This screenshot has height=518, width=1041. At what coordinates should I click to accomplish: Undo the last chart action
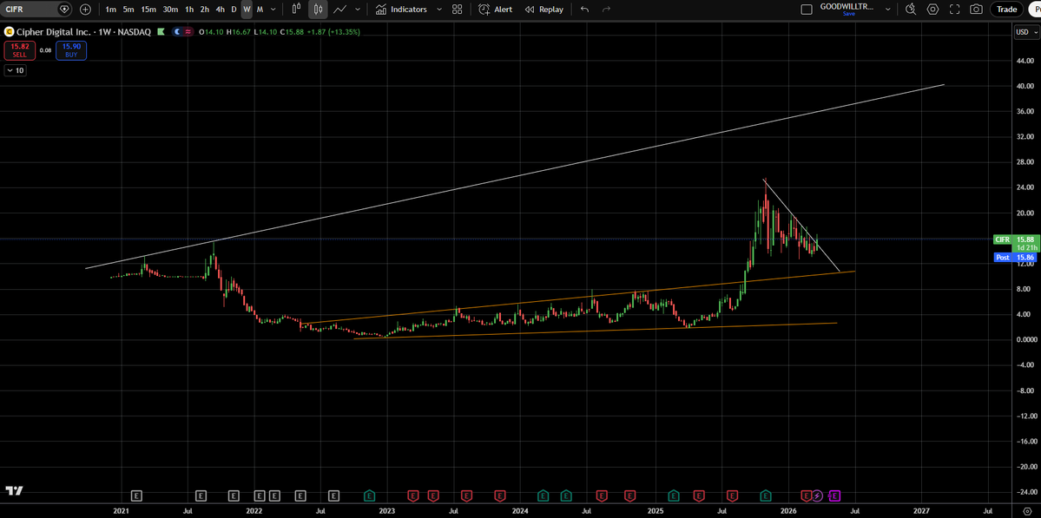pyautogui.click(x=584, y=10)
